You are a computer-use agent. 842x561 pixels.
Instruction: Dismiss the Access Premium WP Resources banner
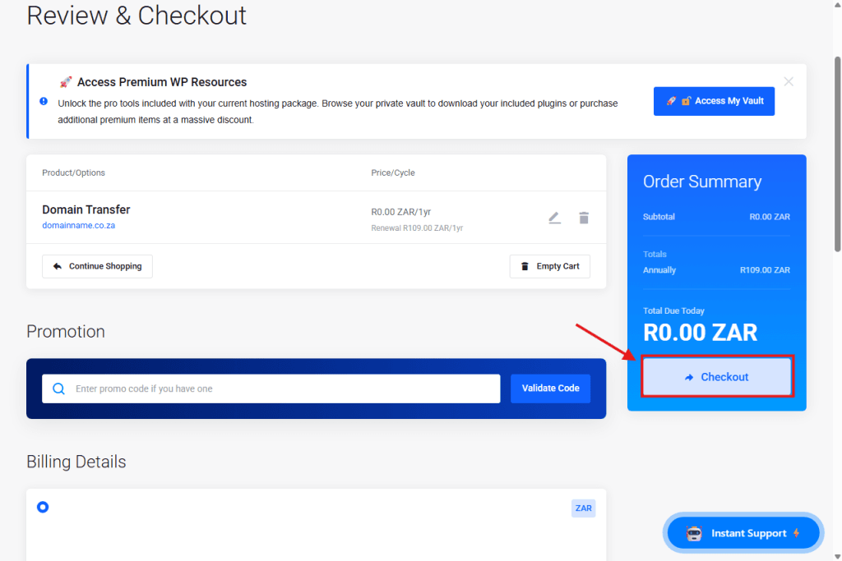(789, 81)
